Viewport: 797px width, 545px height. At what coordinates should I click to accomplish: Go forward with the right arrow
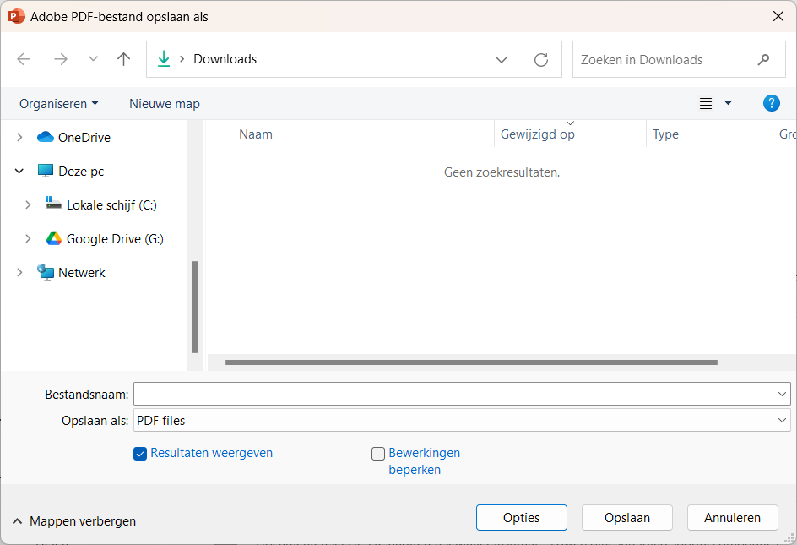coord(61,59)
